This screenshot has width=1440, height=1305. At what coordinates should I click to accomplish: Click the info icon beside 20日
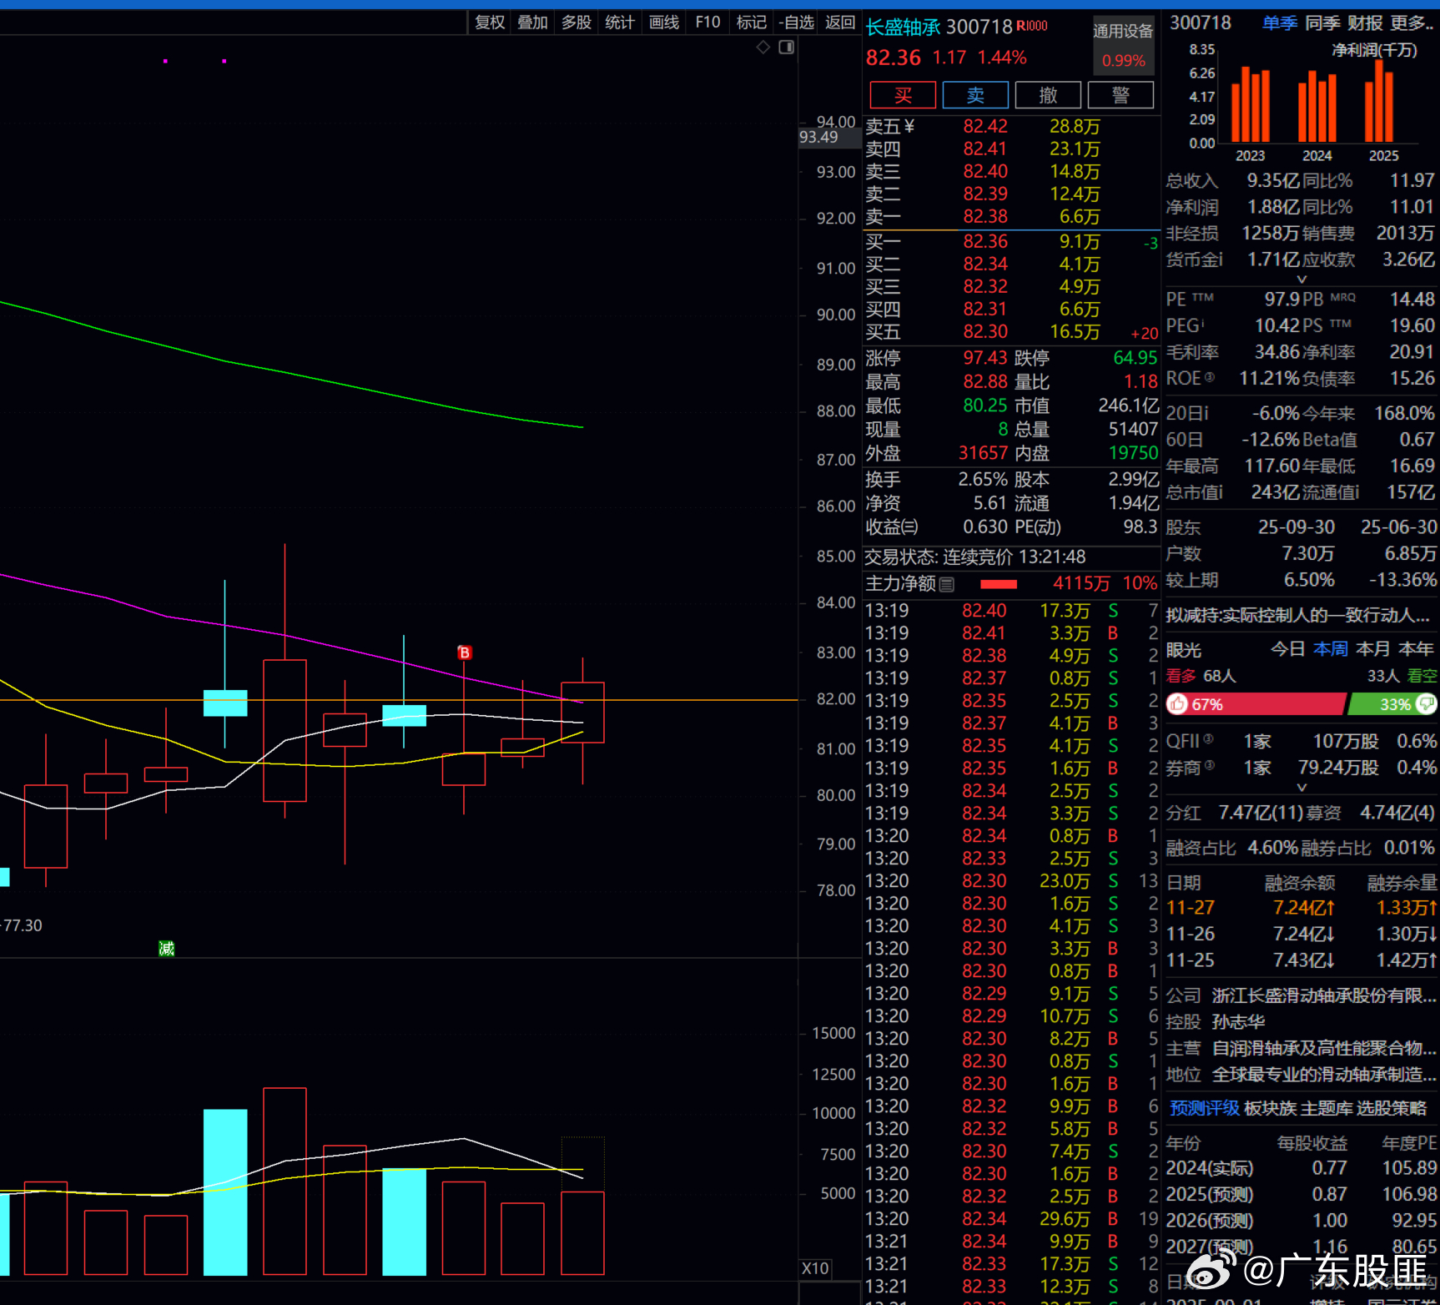pyautogui.click(x=1205, y=413)
